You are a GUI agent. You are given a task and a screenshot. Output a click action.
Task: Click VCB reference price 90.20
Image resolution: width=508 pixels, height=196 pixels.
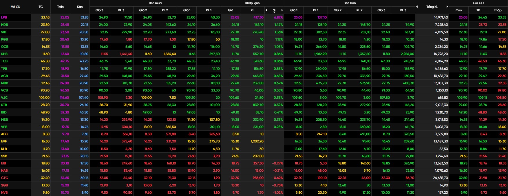coord(45,90)
